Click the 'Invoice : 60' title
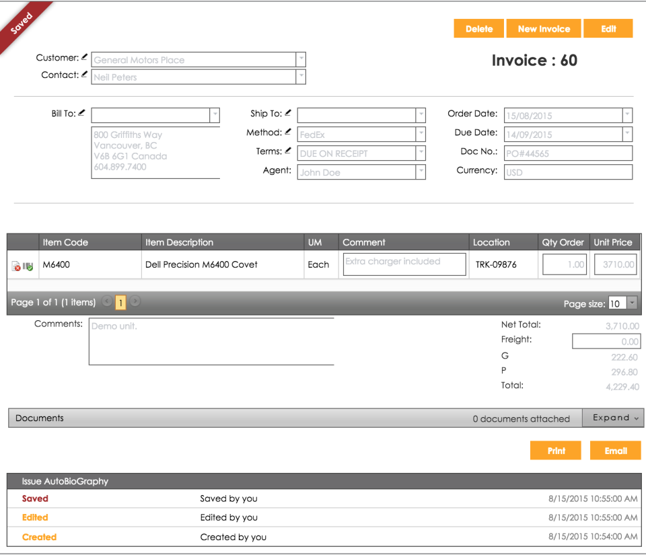Screen dimensions: 646x555 point(534,61)
